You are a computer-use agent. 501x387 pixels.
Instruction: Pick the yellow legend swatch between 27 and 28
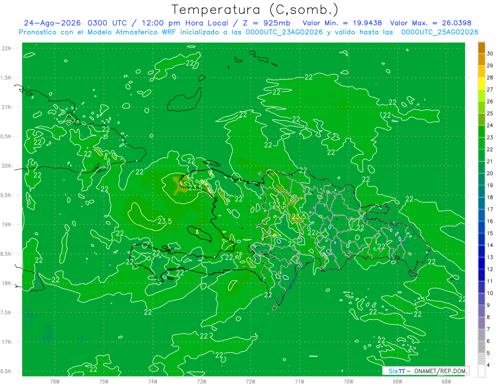[x=481, y=83]
